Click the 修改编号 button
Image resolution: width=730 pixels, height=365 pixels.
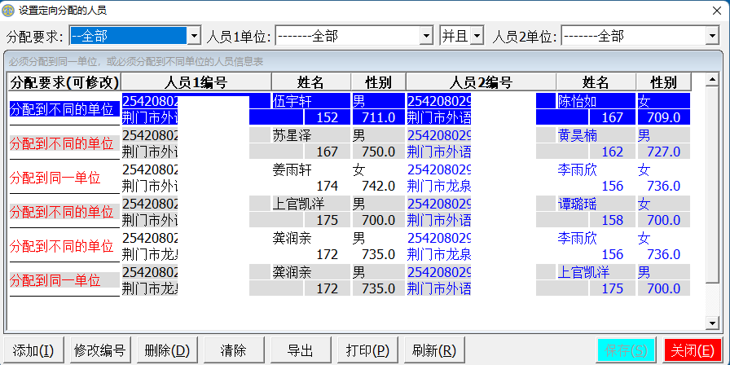coord(99,350)
